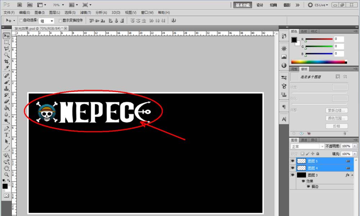Select the Move tool in the toolbox
This screenshot has width=360, height=216.
(6, 36)
